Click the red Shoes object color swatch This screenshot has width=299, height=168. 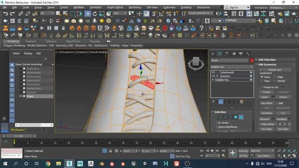click(x=252, y=60)
